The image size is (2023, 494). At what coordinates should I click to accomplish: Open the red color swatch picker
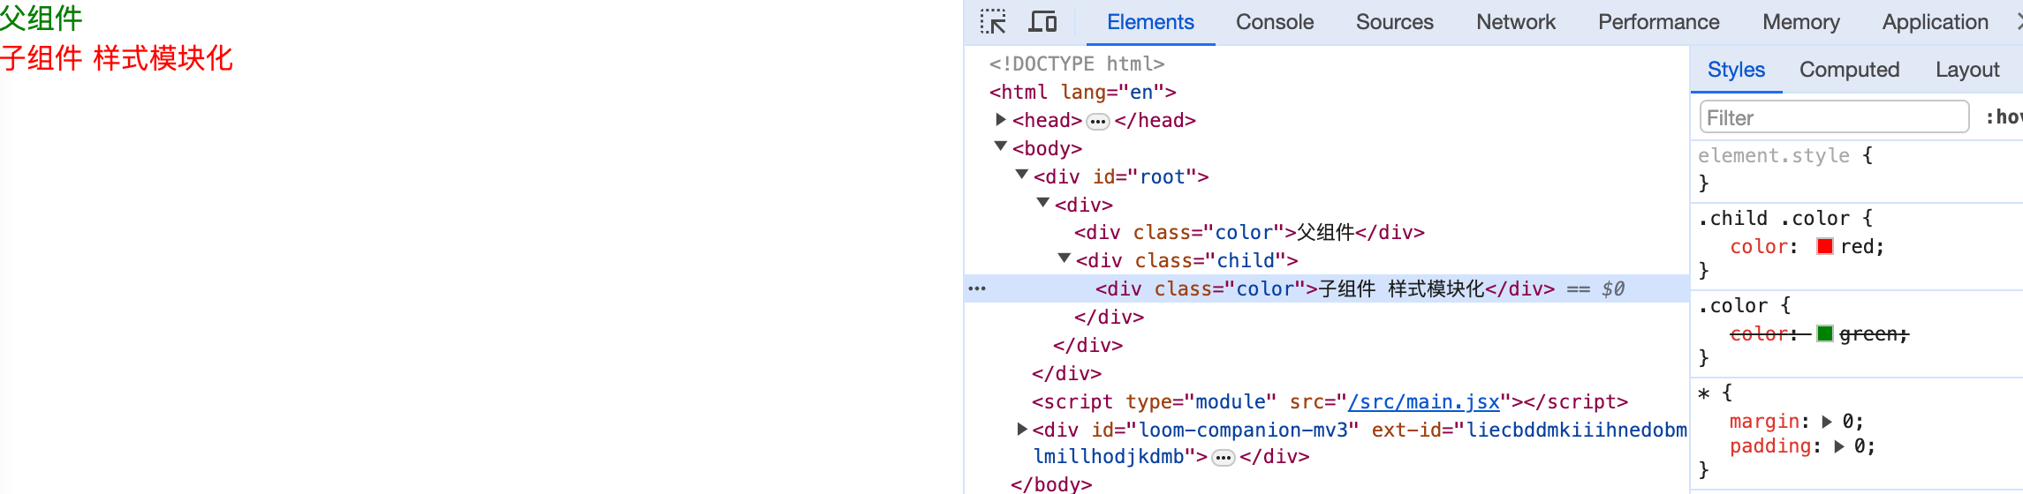click(1825, 247)
